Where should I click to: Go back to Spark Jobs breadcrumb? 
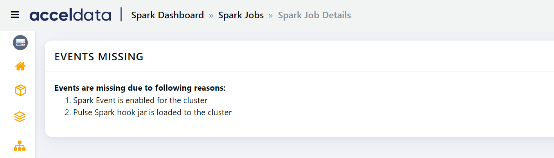[x=241, y=15]
